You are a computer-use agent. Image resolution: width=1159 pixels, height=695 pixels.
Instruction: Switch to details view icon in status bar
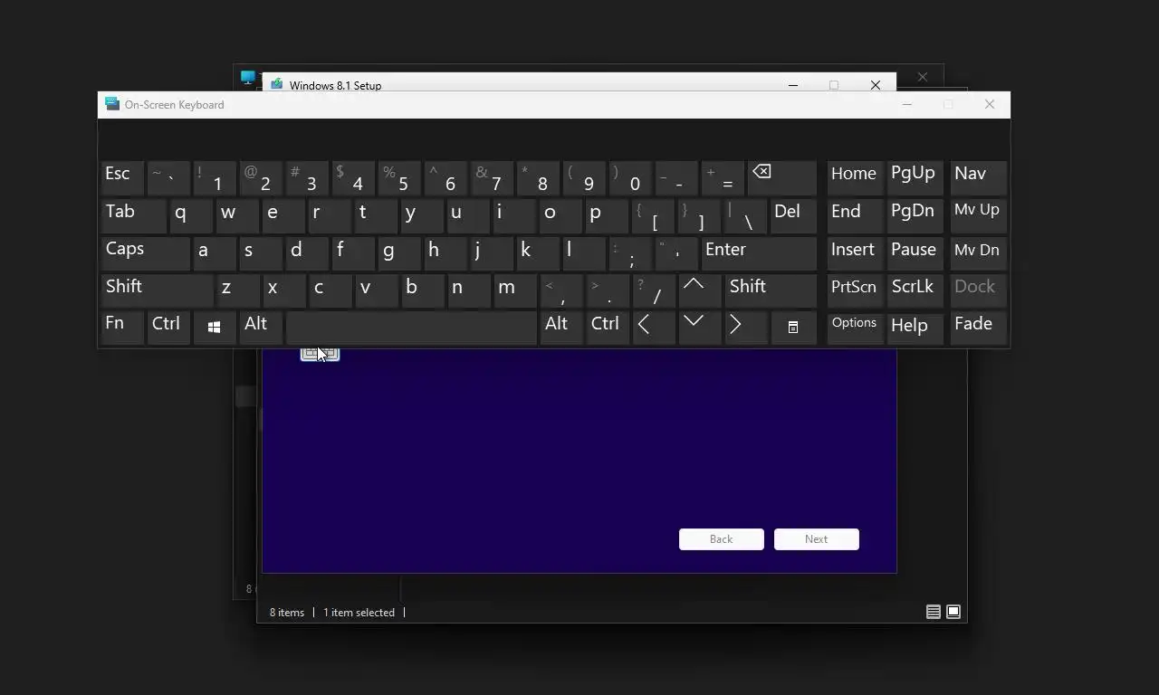933,613
